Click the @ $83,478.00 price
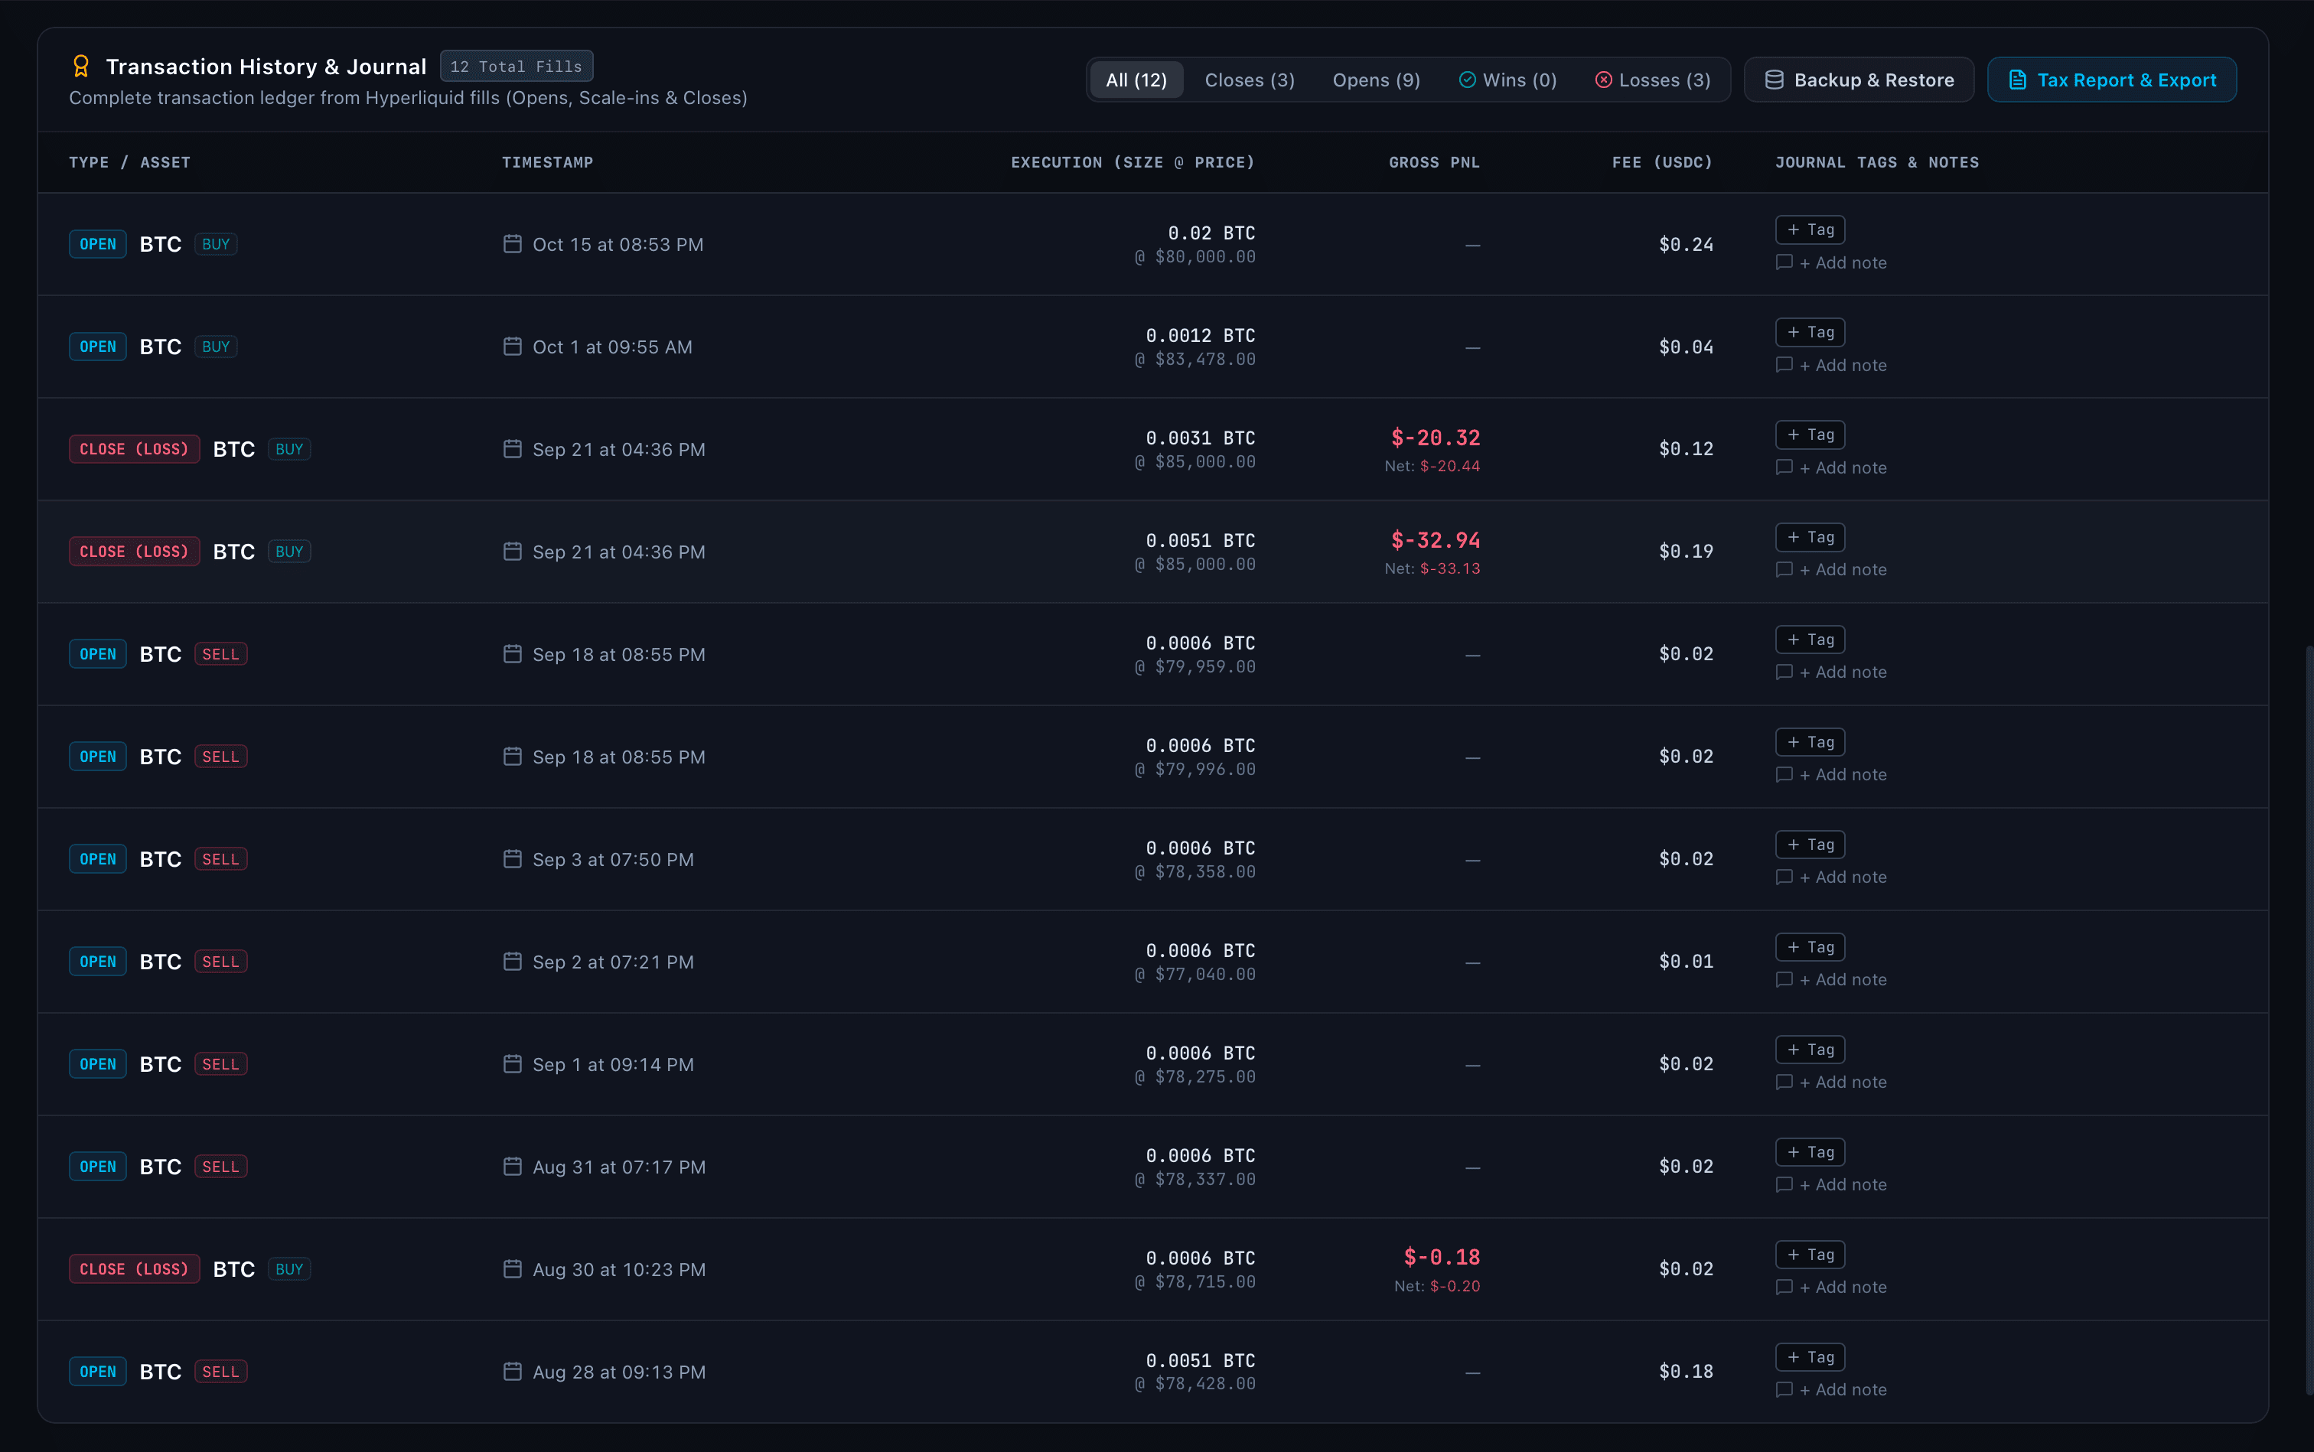The height and width of the screenshot is (1452, 2314). [x=1195, y=359]
